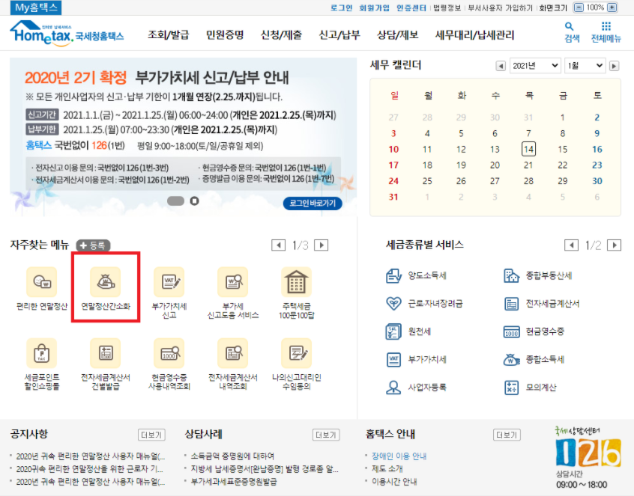Select 양도소득세 tax service

click(x=416, y=275)
